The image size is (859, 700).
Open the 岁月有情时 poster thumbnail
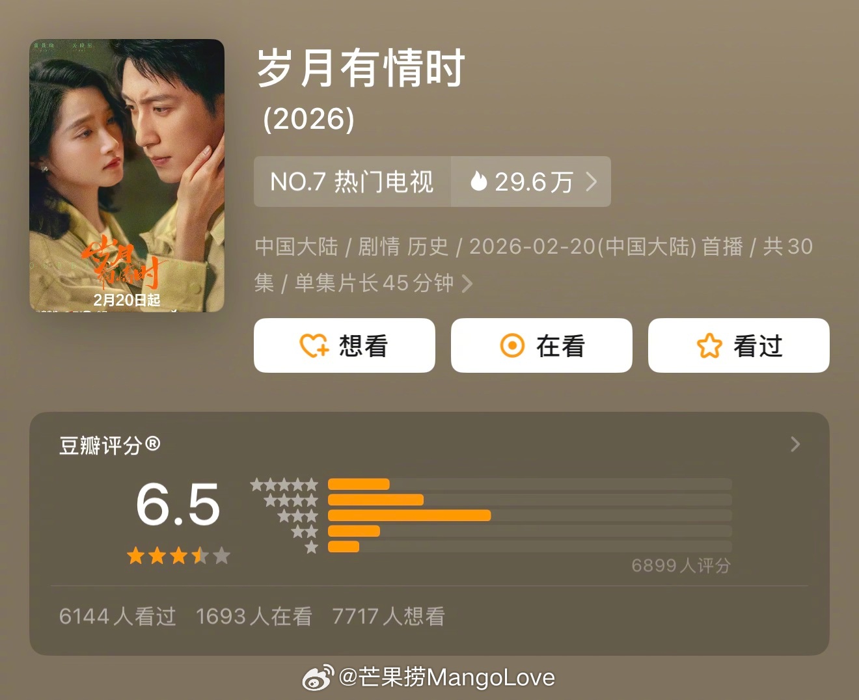(127, 176)
